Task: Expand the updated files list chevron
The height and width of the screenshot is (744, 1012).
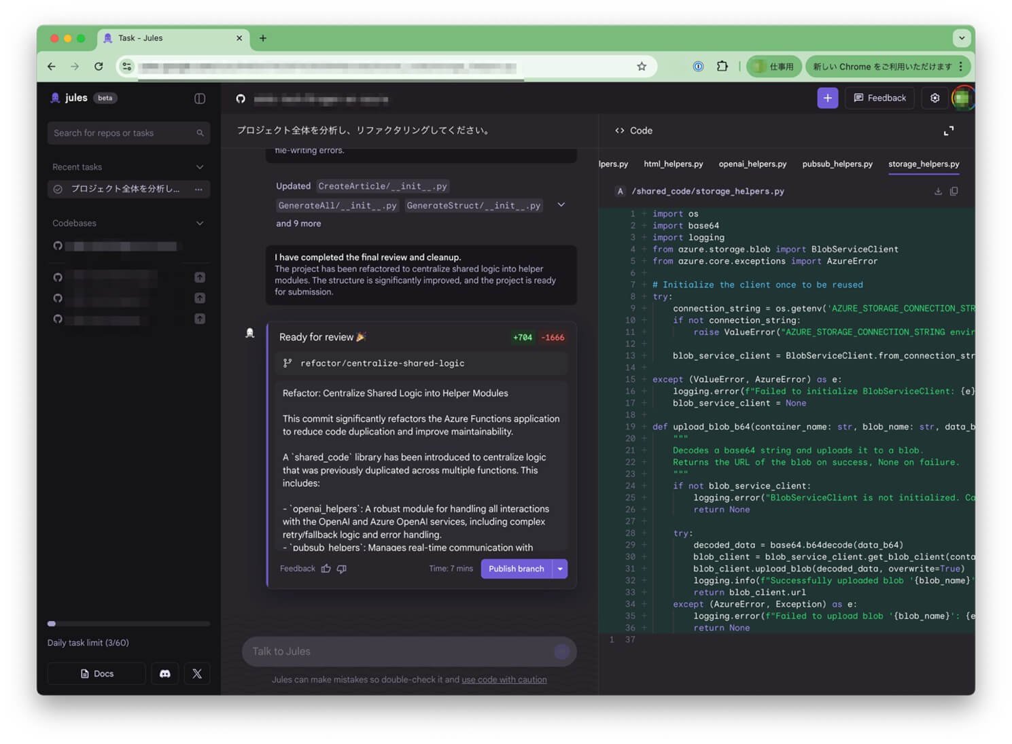Action: click(x=561, y=205)
